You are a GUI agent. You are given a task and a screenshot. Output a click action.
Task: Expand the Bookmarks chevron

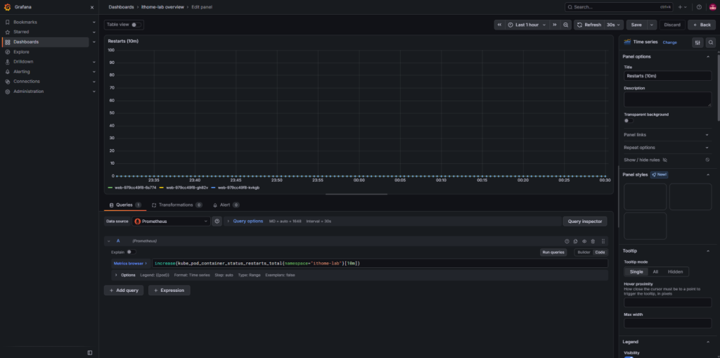tap(94, 22)
